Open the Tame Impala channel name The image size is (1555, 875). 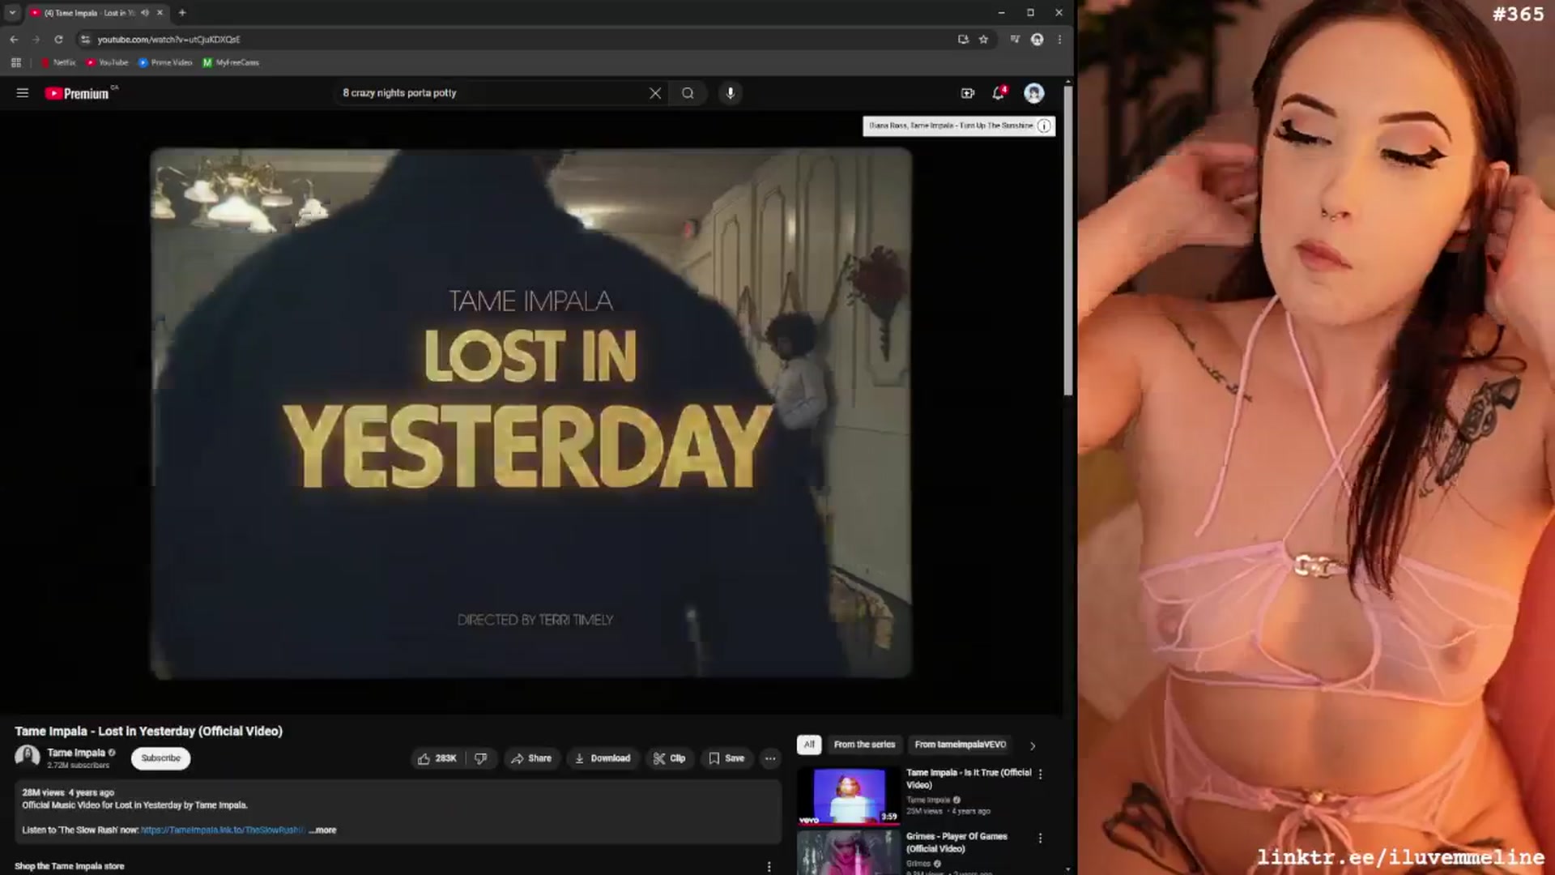tap(76, 753)
